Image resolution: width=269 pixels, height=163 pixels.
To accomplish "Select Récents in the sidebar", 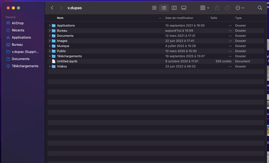I will 18,30.
